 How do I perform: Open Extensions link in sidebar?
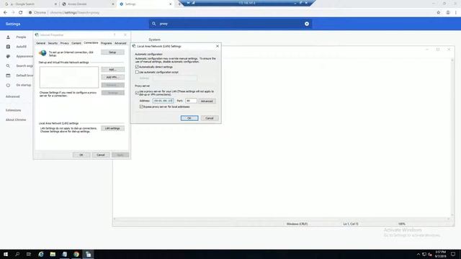pos(13,110)
